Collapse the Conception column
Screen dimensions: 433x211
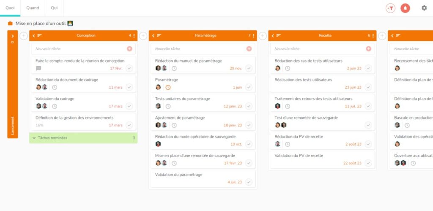point(33,35)
